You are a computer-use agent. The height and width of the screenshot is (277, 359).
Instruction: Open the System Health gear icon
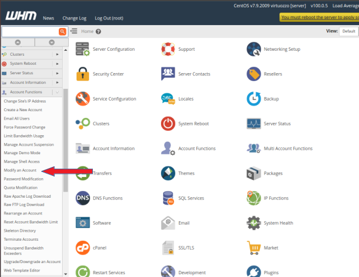(x=254, y=223)
